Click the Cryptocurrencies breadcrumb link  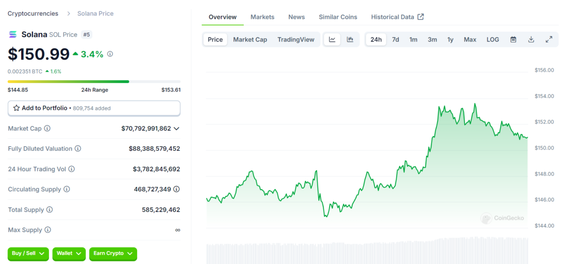33,14
